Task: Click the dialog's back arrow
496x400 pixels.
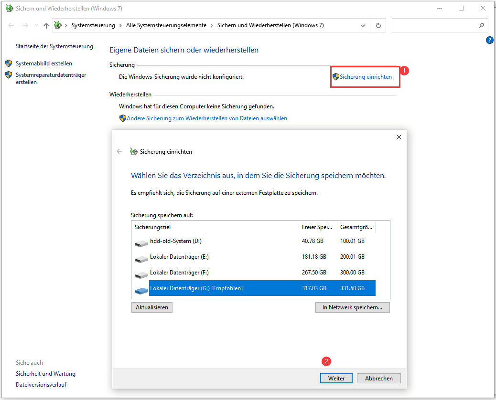Action: pos(119,151)
